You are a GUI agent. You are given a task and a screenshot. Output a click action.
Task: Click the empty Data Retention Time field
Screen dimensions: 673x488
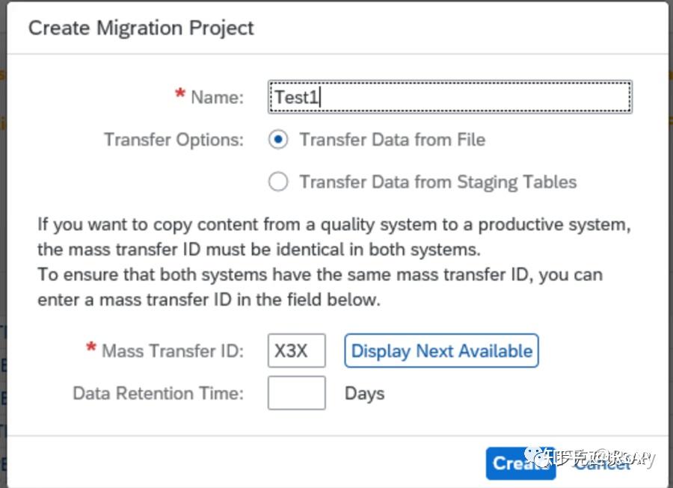[x=296, y=393]
